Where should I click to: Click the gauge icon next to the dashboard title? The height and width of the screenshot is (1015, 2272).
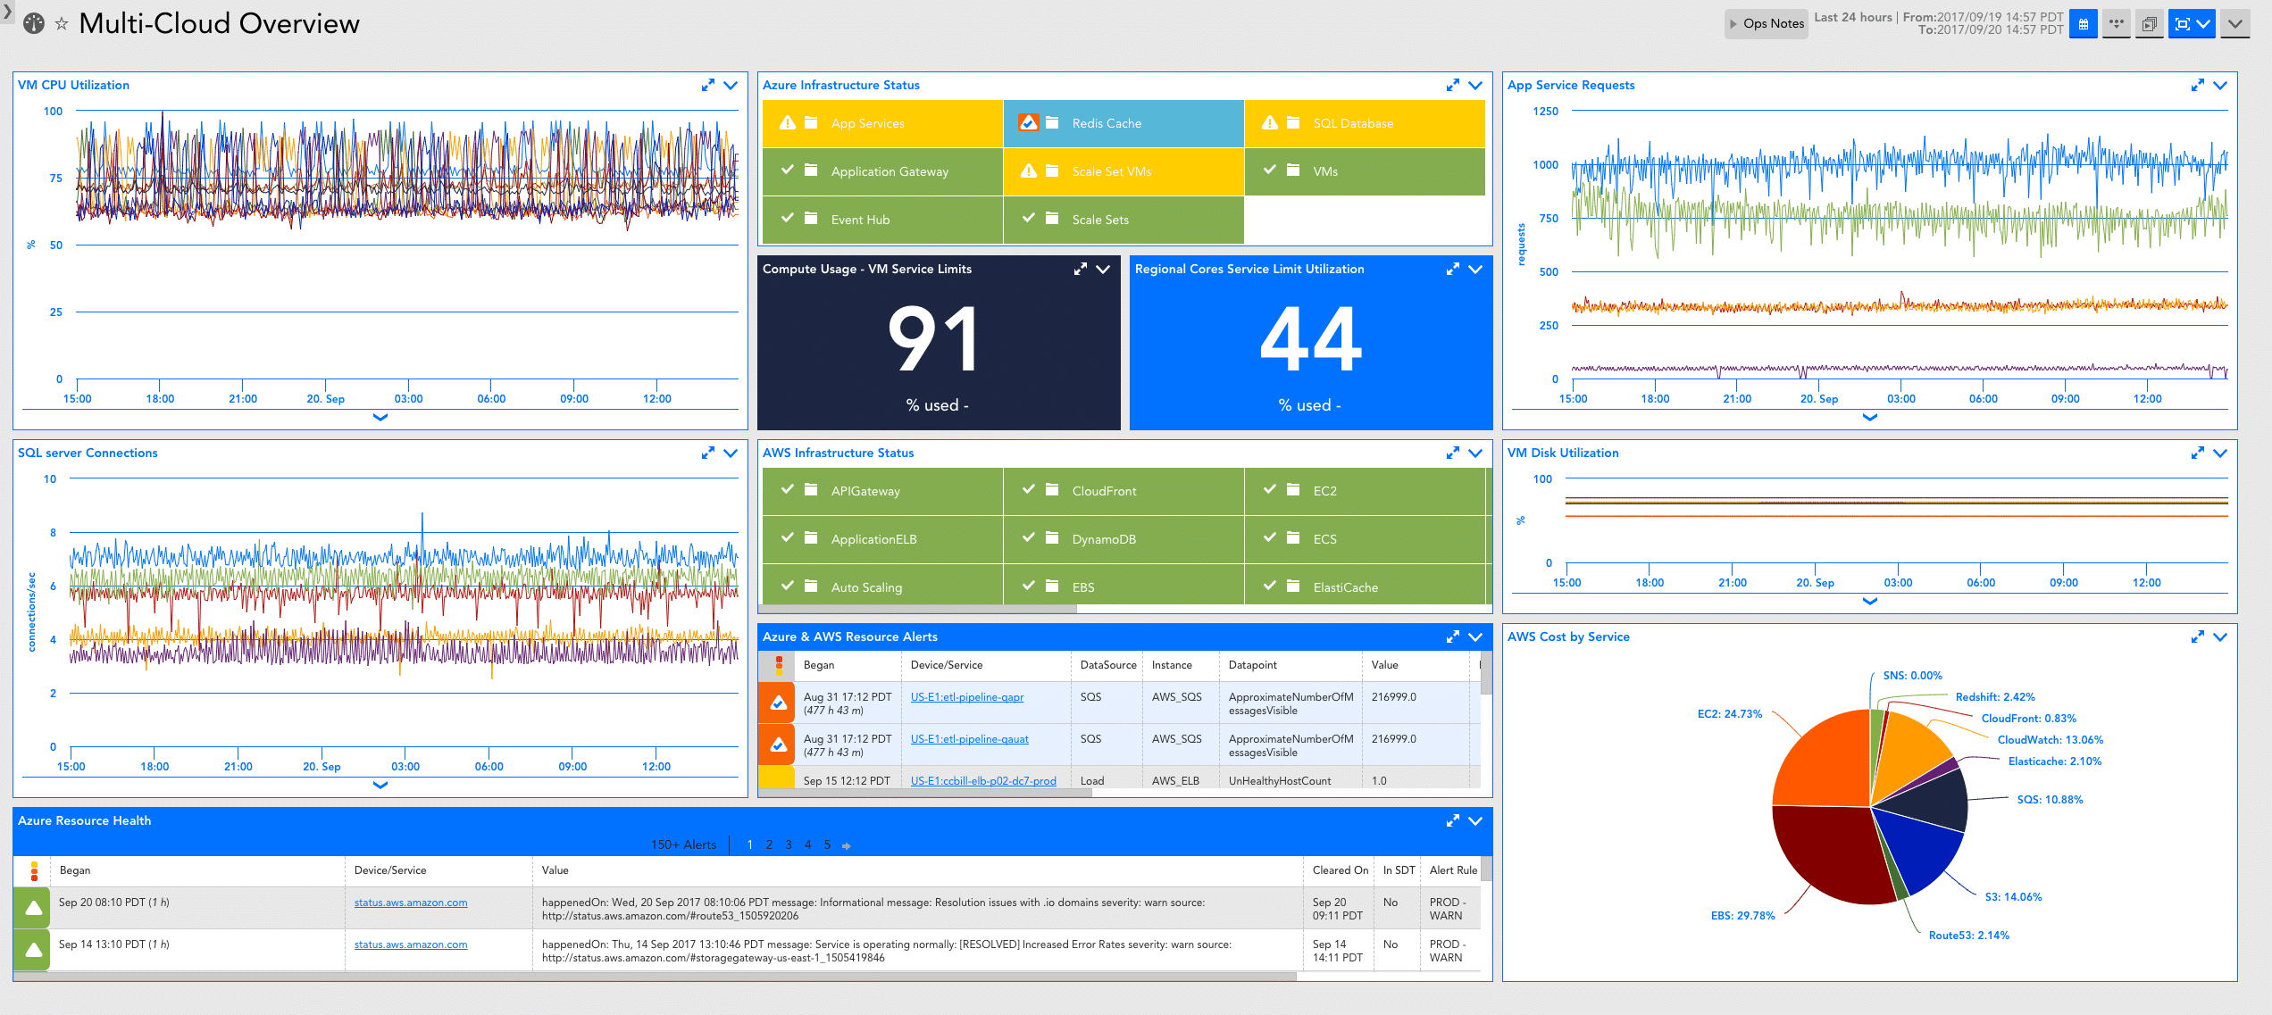[x=33, y=22]
